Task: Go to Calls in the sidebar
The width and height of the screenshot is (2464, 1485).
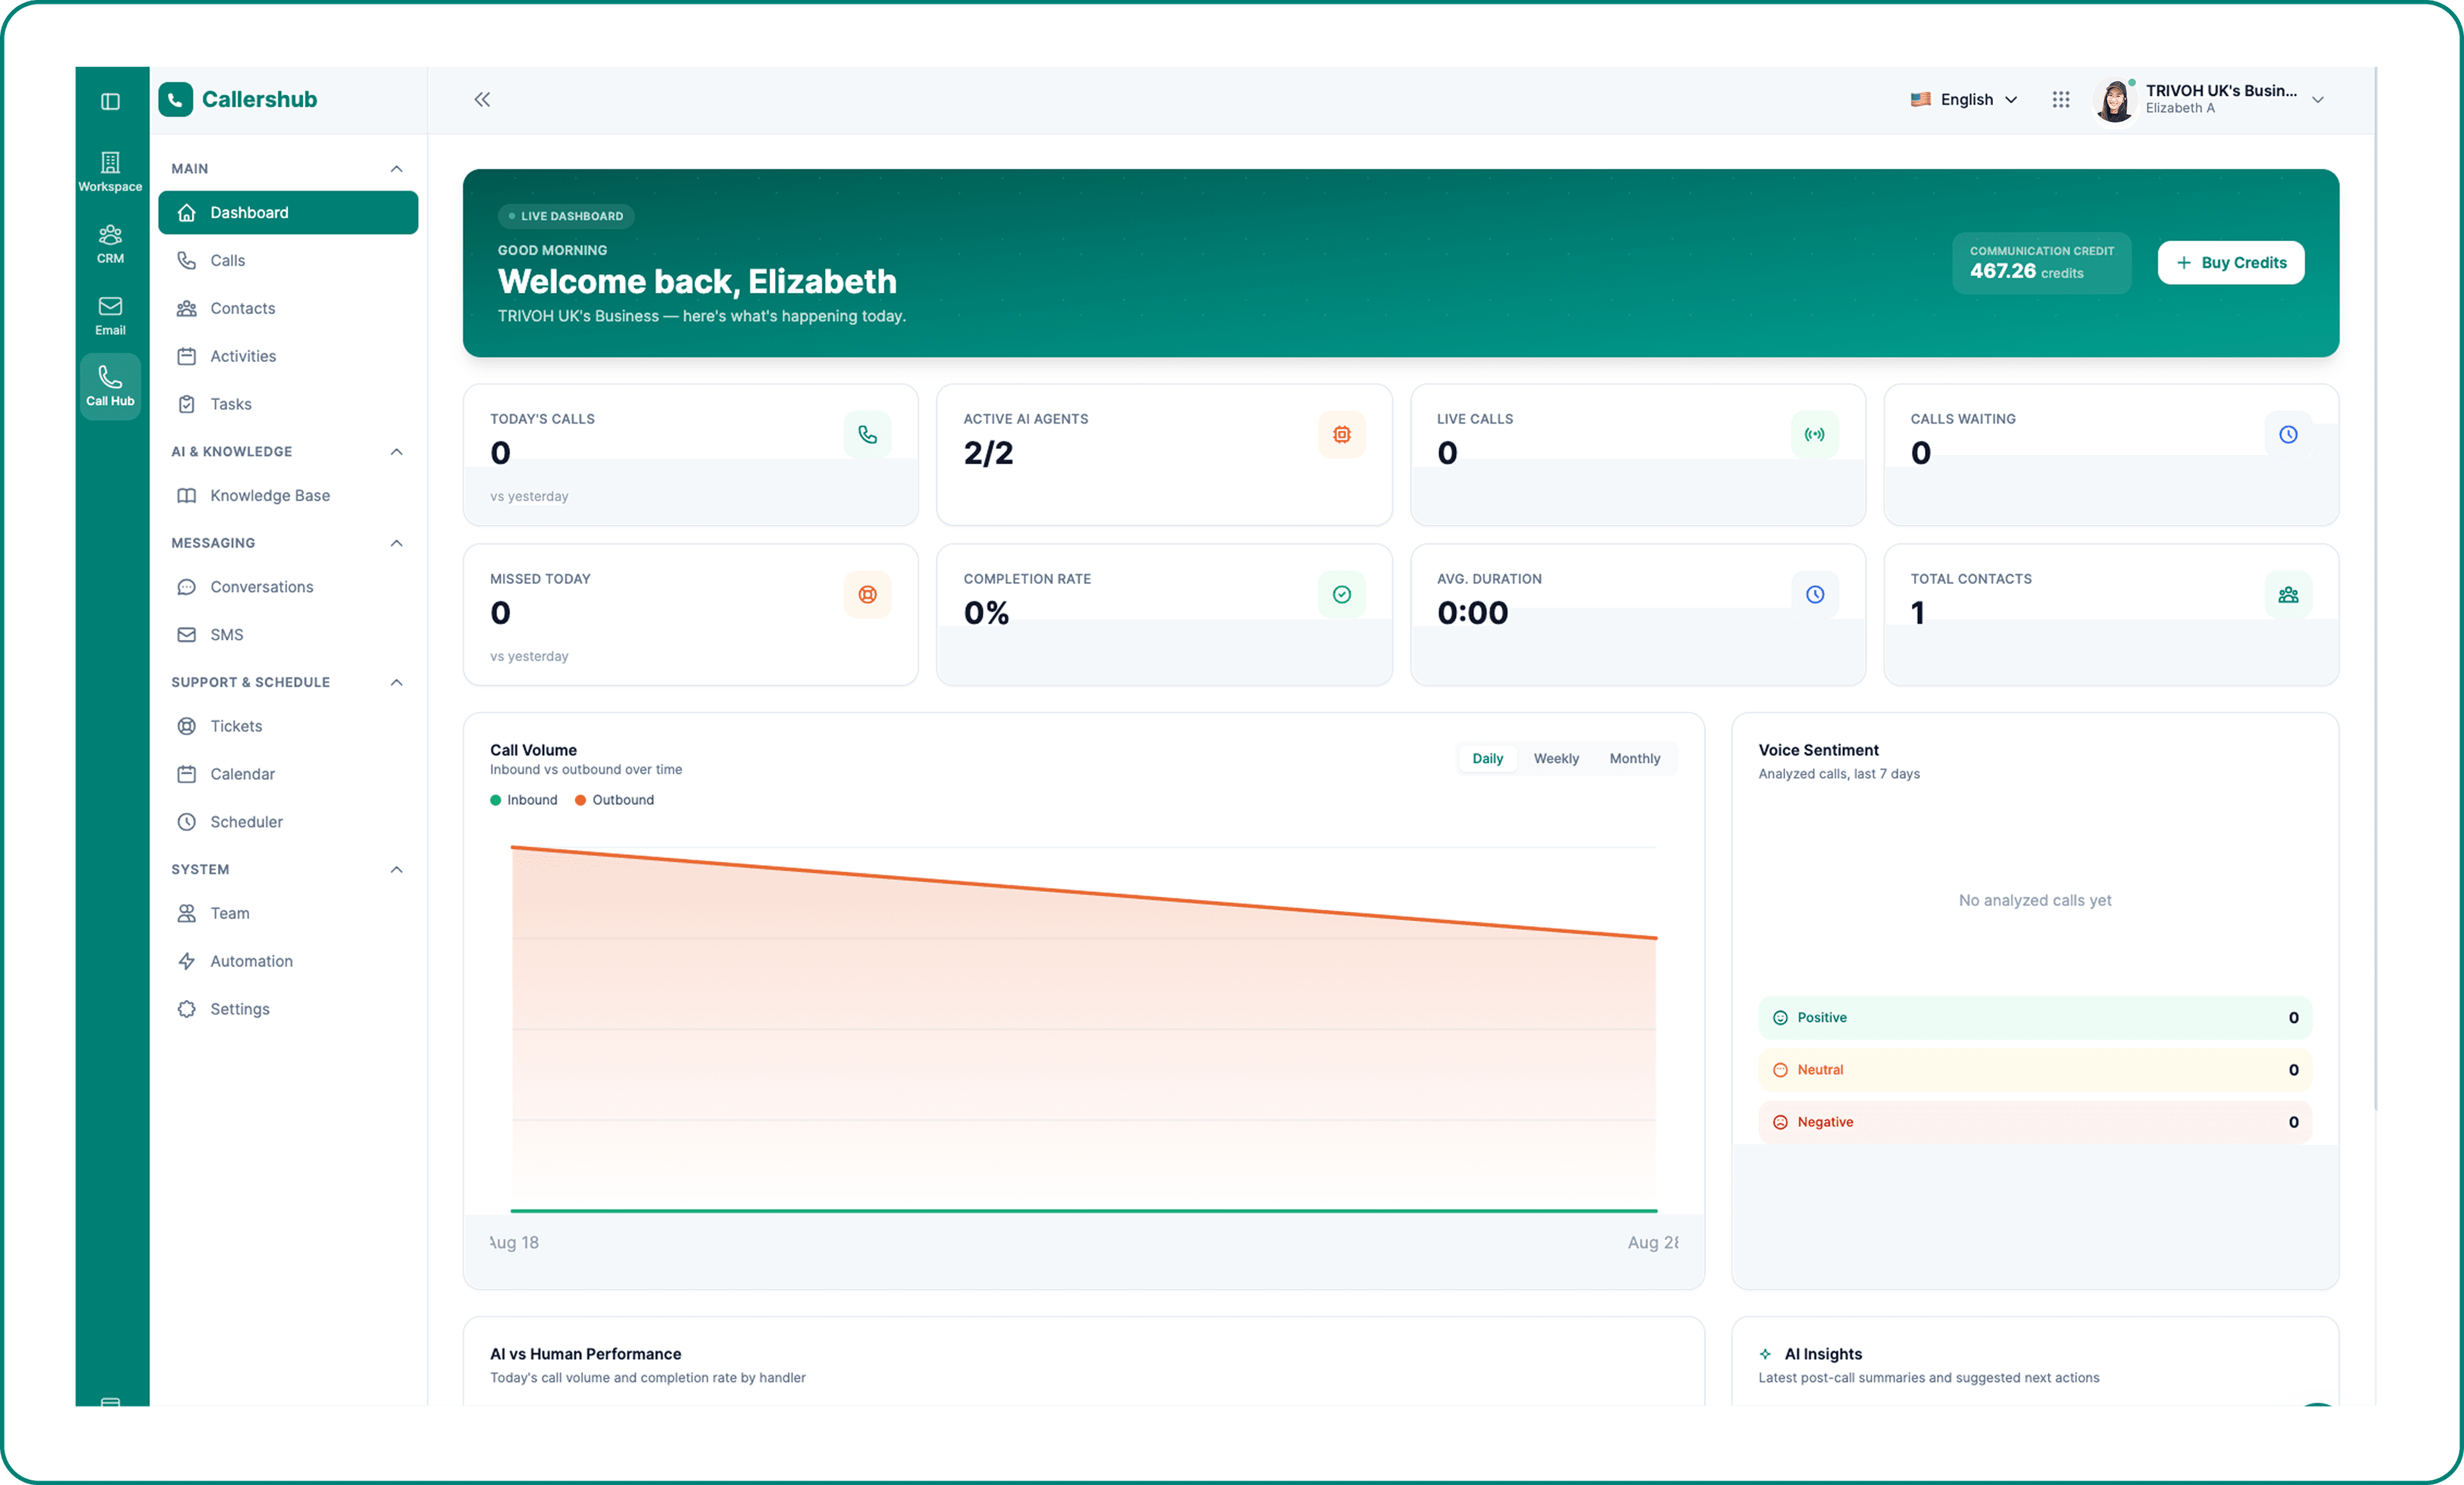Action: tap(288, 260)
